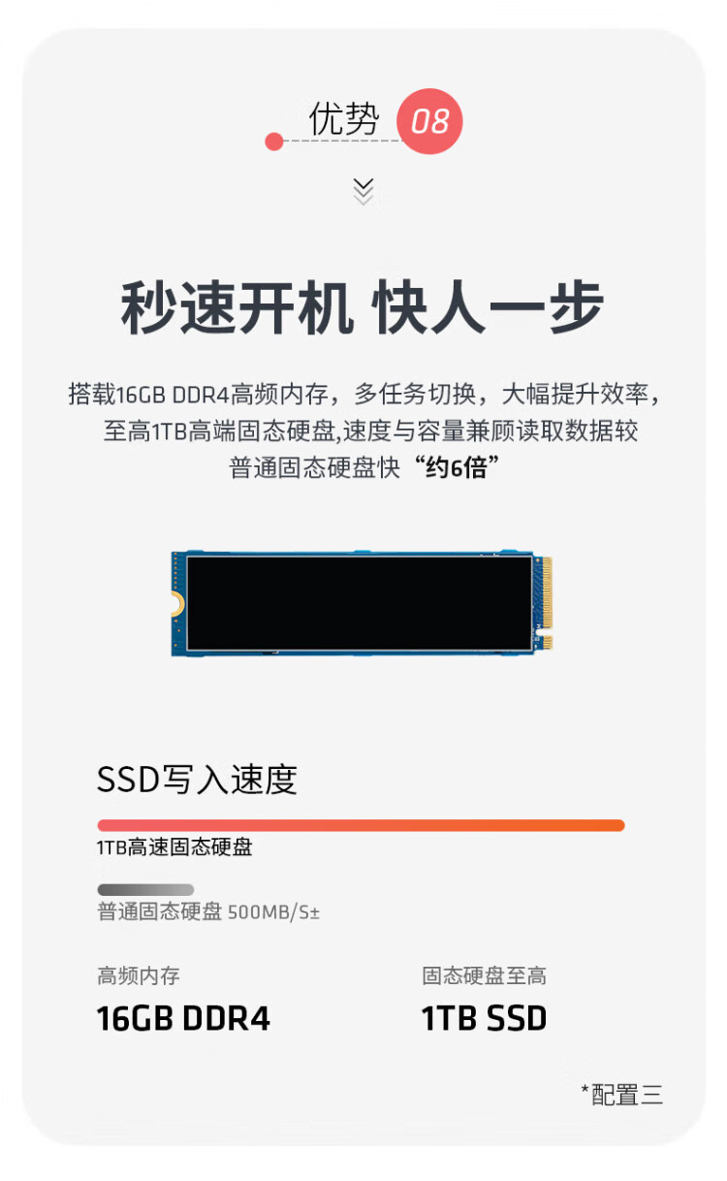The height and width of the screenshot is (1181, 727).
Task: Click the small red dot beside 优势
Action: pos(274,143)
